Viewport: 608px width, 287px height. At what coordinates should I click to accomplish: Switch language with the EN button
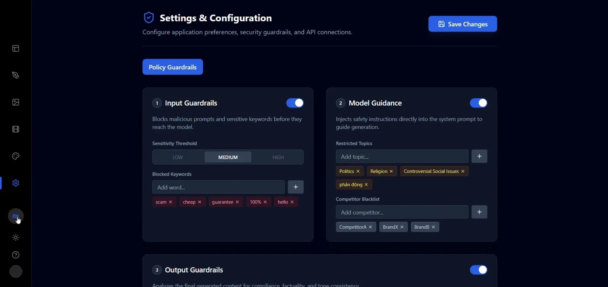pyautogui.click(x=16, y=216)
